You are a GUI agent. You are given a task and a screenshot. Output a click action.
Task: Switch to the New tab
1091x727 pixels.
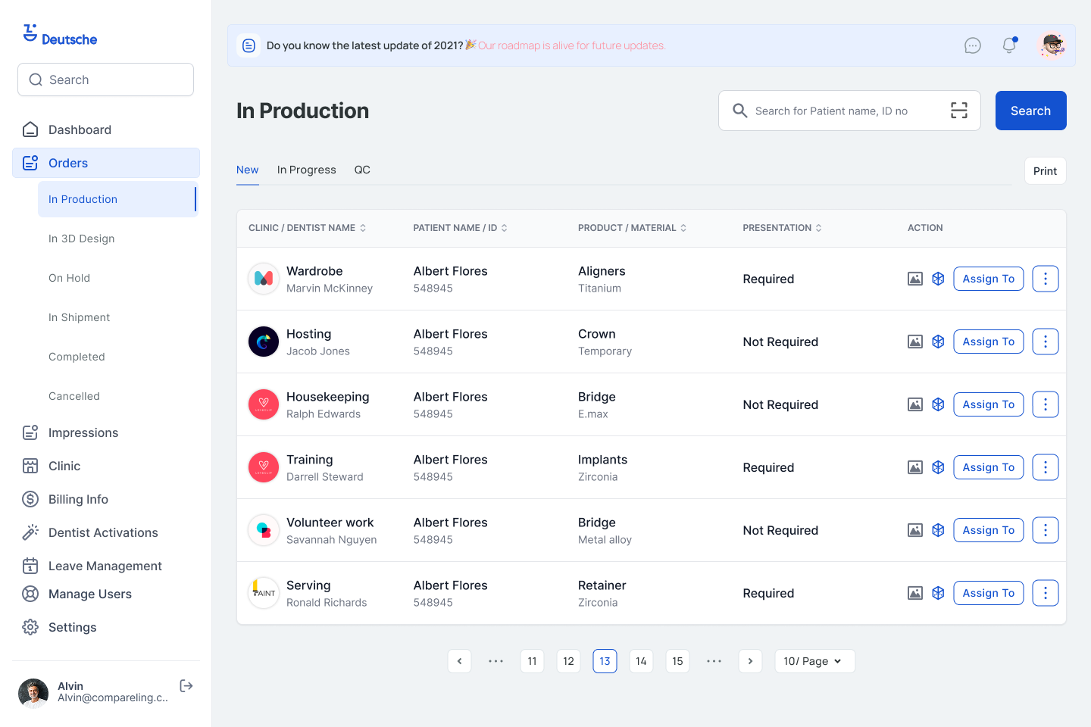[248, 170]
